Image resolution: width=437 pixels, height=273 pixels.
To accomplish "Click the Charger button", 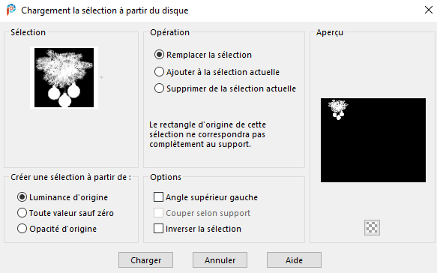I will point(145,260).
